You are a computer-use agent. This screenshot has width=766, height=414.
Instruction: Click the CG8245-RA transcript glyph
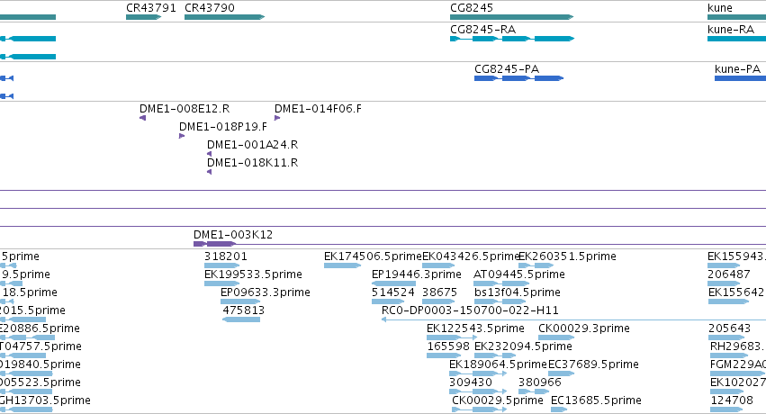click(512, 39)
